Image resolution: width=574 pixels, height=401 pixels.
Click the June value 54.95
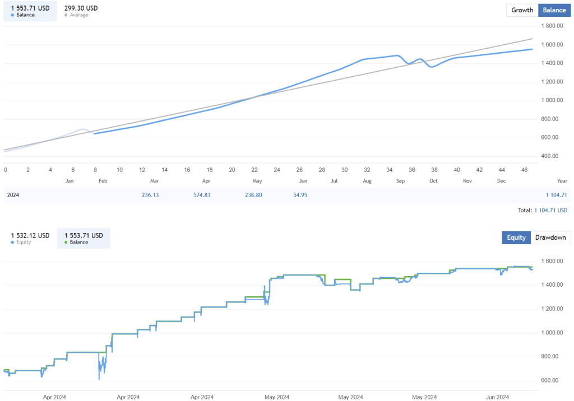tap(299, 195)
